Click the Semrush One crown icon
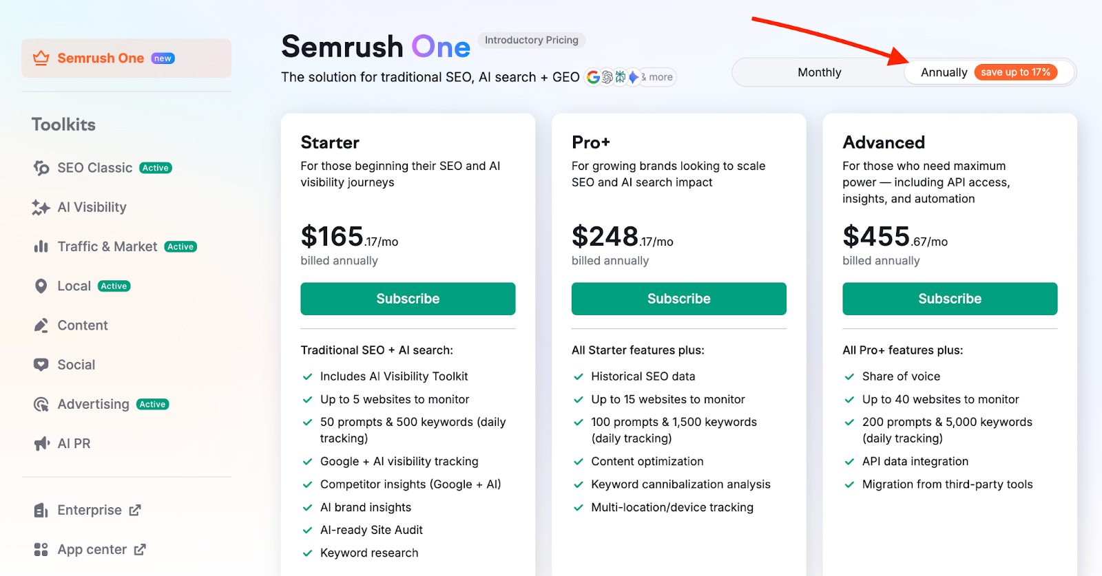 41,58
